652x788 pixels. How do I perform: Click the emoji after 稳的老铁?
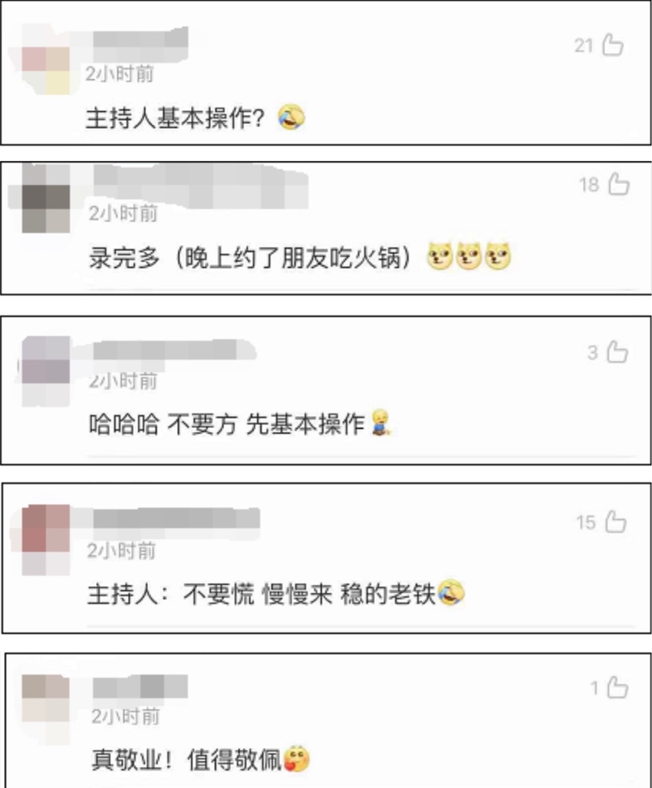point(451,593)
